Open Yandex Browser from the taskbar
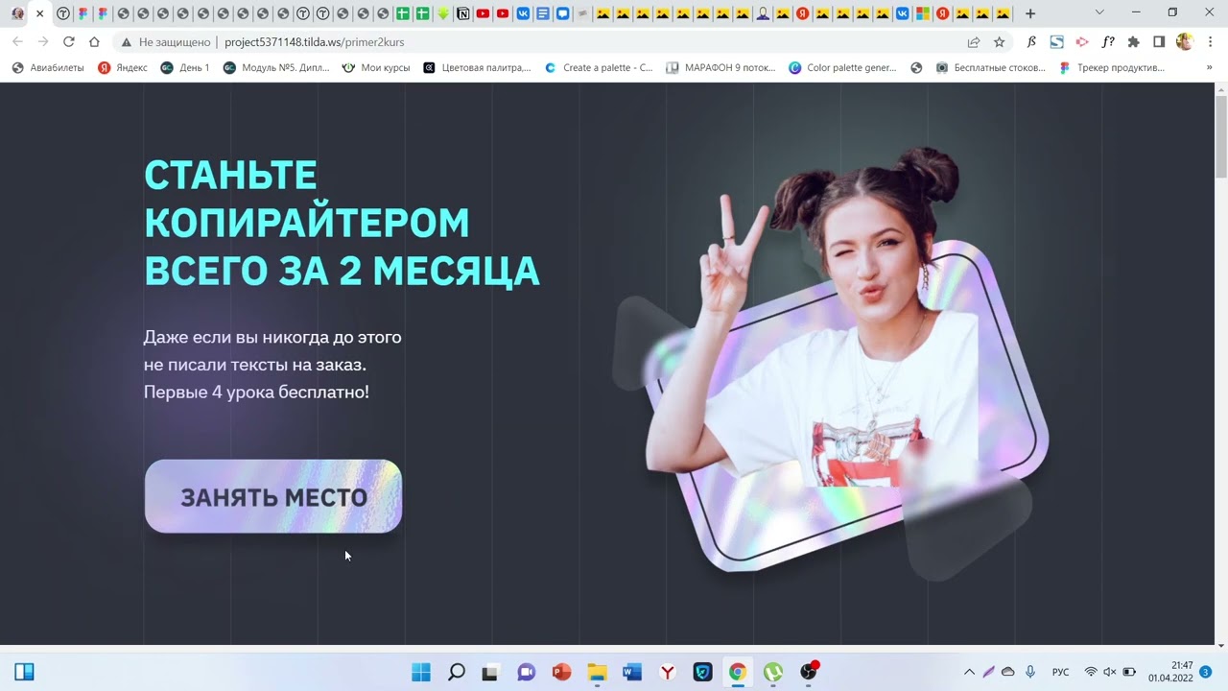The height and width of the screenshot is (691, 1228). click(x=667, y=672)
